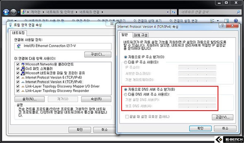This screenshot has height=143, width=244.
Task: Toggle Internet Protocol Version 6 checkbox
Action: (x=18, y=77)
